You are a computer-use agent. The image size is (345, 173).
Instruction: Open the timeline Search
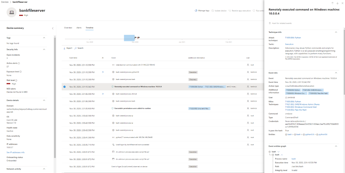79,48
